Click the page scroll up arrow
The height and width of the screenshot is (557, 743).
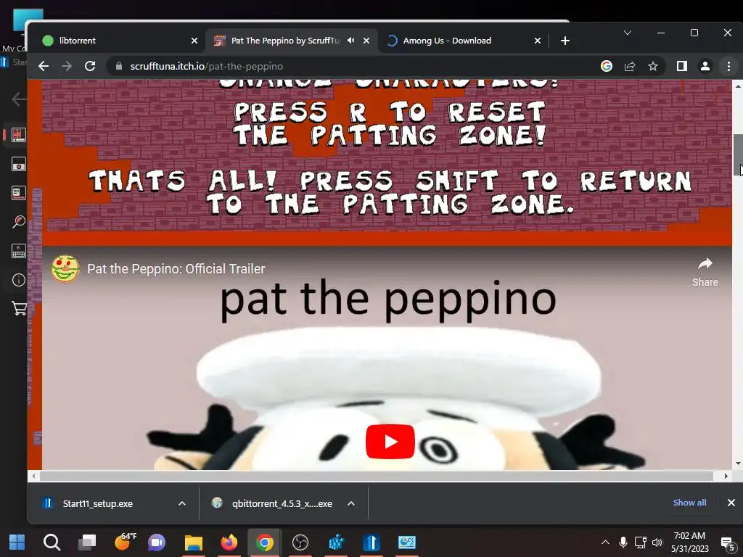point(738,86)
